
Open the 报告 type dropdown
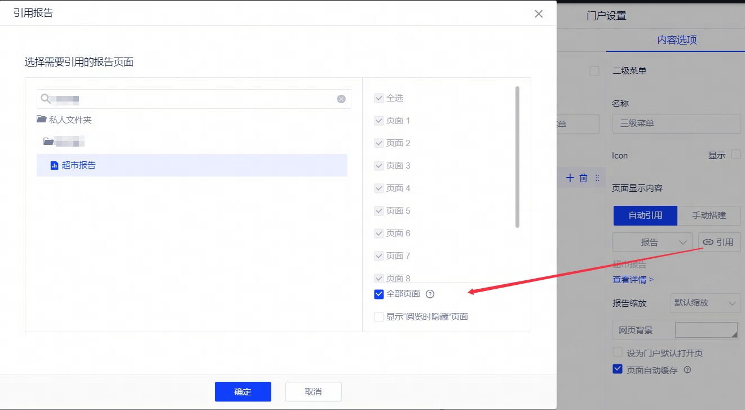tap(653, 242)
